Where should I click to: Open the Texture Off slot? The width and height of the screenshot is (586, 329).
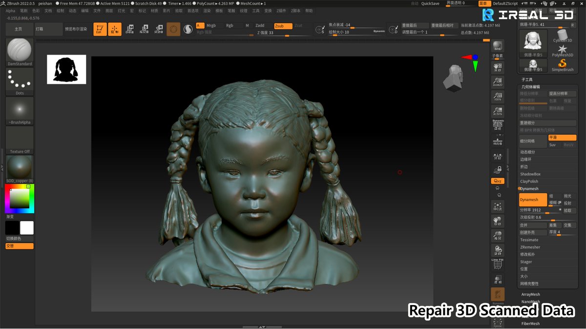tap(20, 140)
